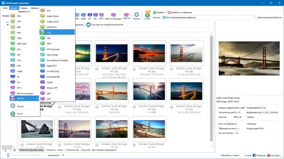The height and width of the screenshot is (159, 284).
Task: Collapse the folder tree node arrow
Action: (x=8, y=25)
